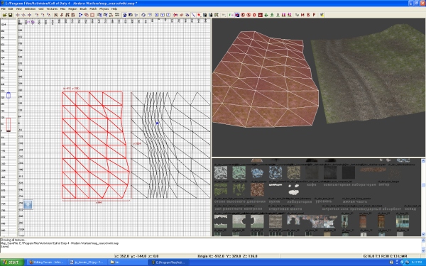
Task: Click the texture browser scrollbar thumb
Action: (x=423, y=185)
